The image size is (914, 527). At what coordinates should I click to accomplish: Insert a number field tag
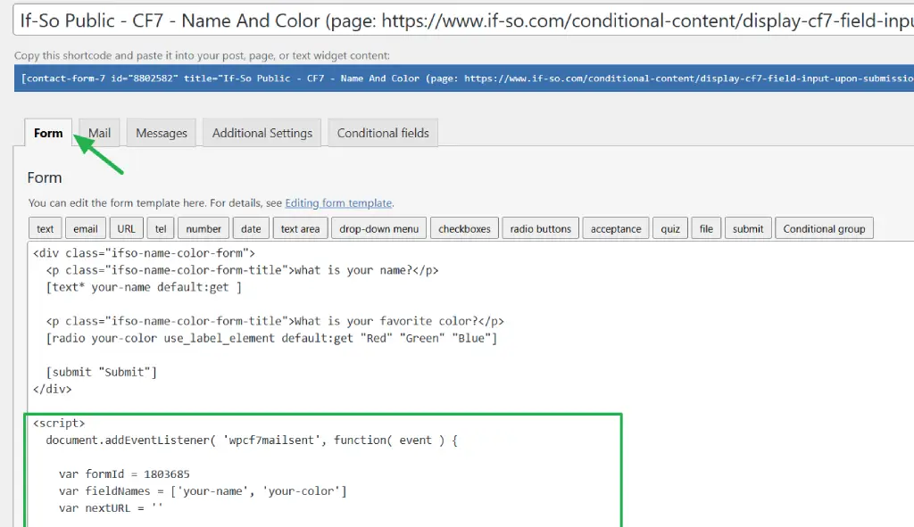(204, 228)
